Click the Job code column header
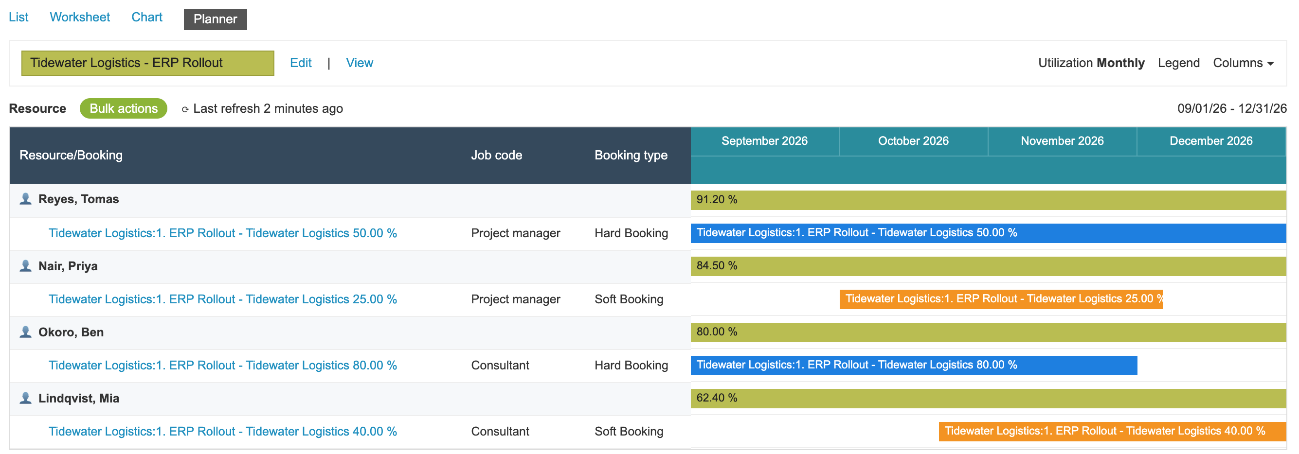The height and width of the screenshot is (454, 1299). pos(496,155)
